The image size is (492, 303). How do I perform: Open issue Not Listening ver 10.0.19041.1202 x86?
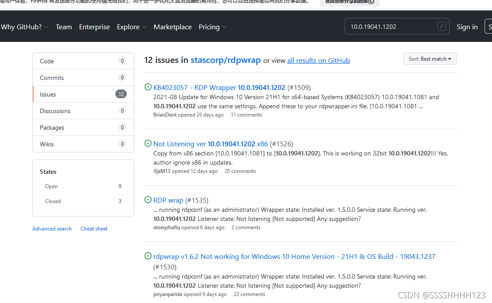click(211, 144)
